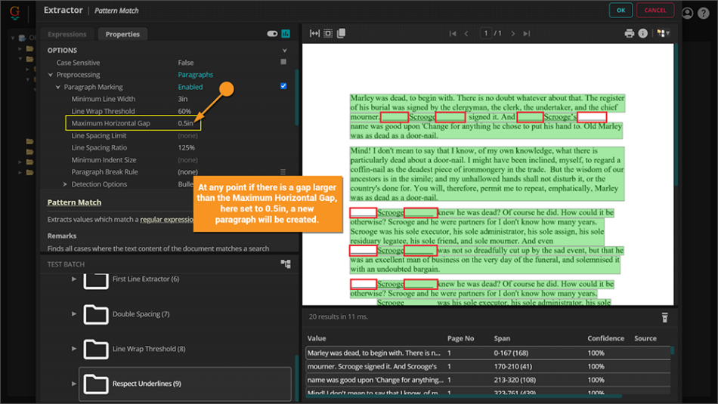Click the document viewer vertical scrollbar
Viewport: 718px width, 404px height.
[676, 114]
